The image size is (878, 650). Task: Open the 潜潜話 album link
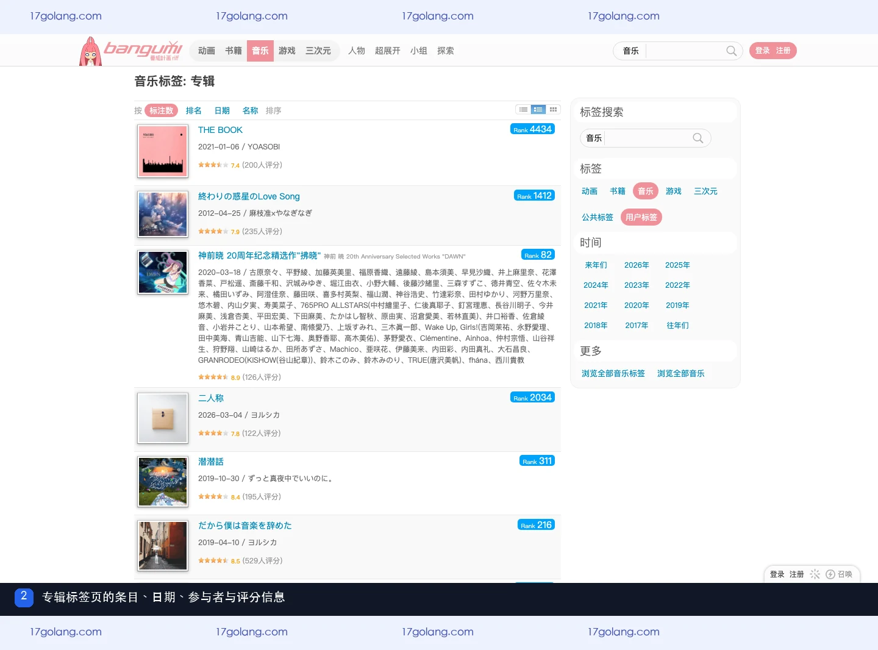[211, 462]
